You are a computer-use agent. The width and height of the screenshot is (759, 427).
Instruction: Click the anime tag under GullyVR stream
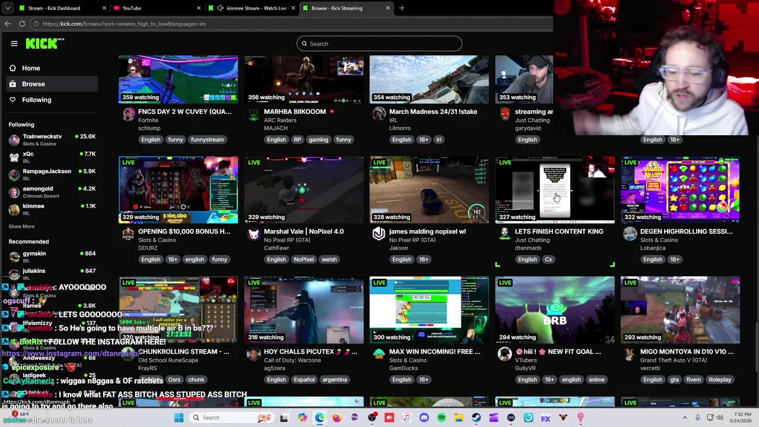tap(597, 380)
